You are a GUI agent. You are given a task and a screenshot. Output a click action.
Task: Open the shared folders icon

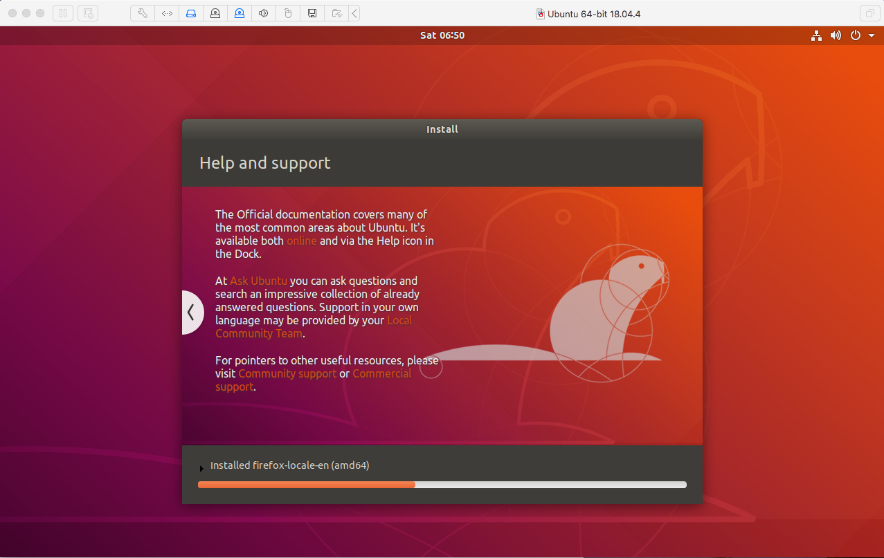coord(336,13)
